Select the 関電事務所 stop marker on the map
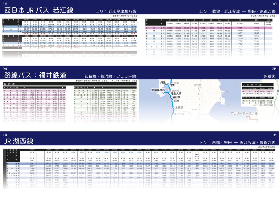279x197 pixels. coord(163,93)
